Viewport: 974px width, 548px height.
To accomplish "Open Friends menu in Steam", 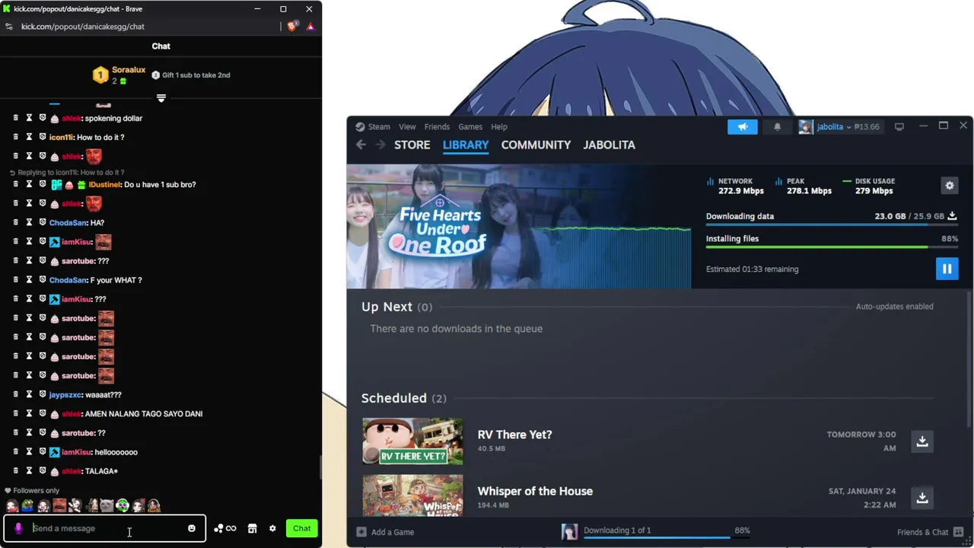I will [x=437, y=127].
